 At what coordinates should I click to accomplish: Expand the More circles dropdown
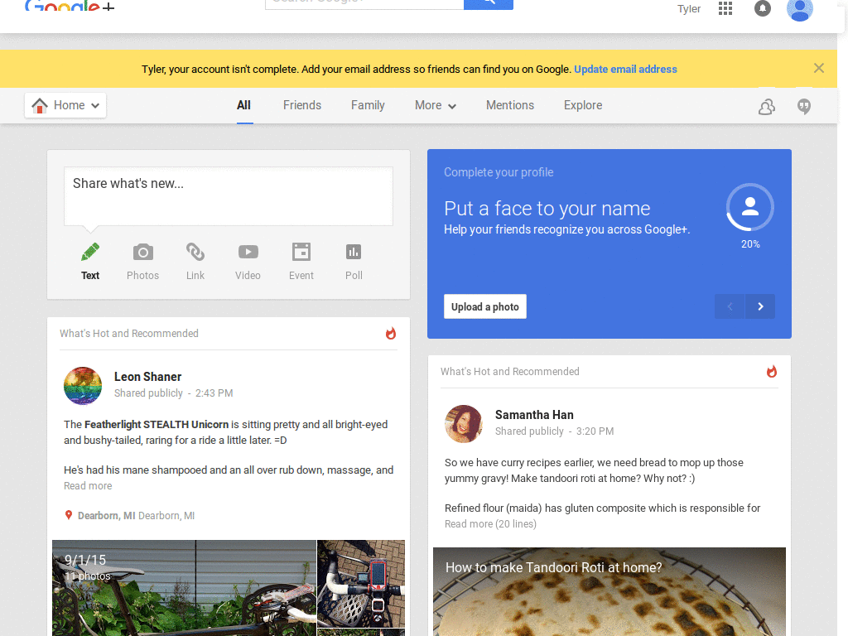pyautogui.click(x=436, y=105)
